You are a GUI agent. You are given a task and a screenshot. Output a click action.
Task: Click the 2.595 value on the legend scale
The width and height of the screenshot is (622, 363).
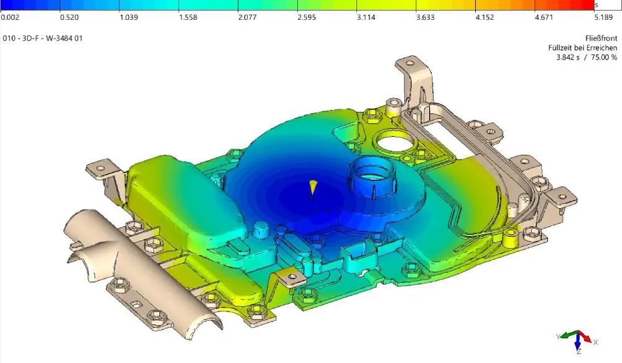click(306, 17)
